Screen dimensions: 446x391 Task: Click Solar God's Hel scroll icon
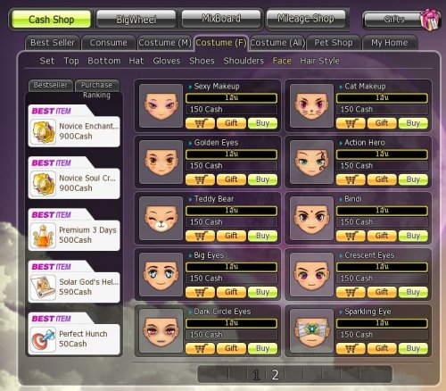tap(44, 287)
